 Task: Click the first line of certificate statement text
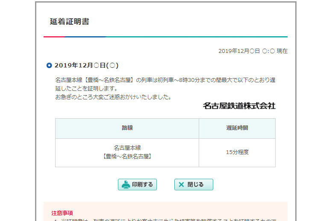point(165,80)
